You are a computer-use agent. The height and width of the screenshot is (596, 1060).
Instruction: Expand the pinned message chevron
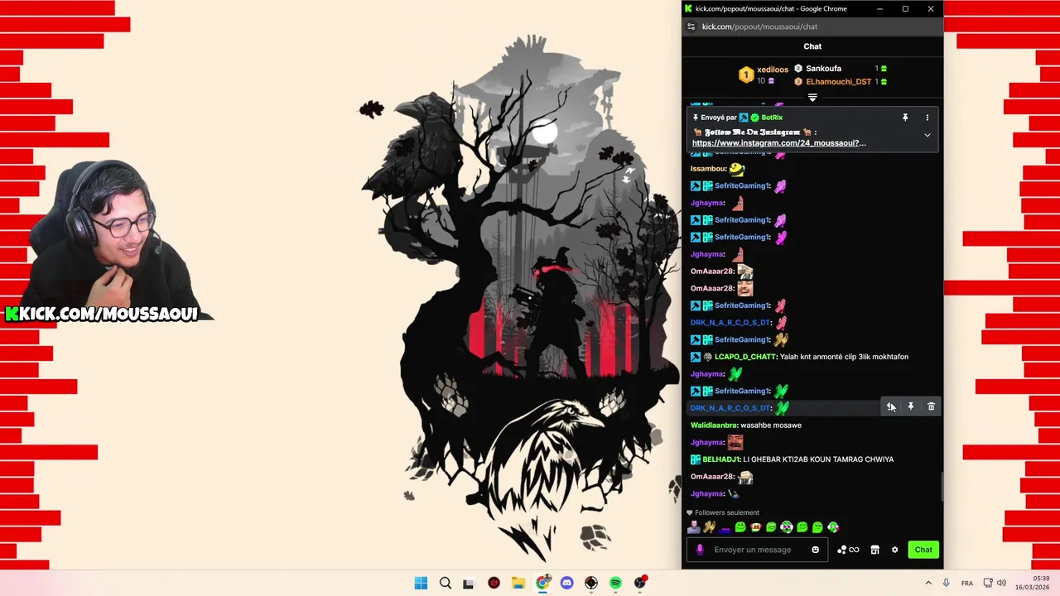[x=927, y=135]
